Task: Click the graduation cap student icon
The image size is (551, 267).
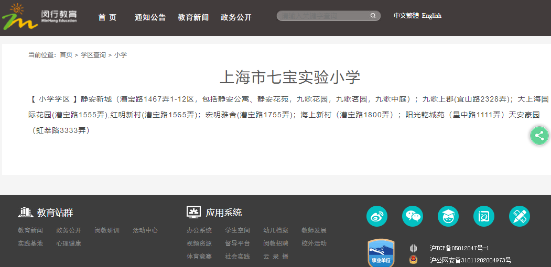Action: [448, 216]
